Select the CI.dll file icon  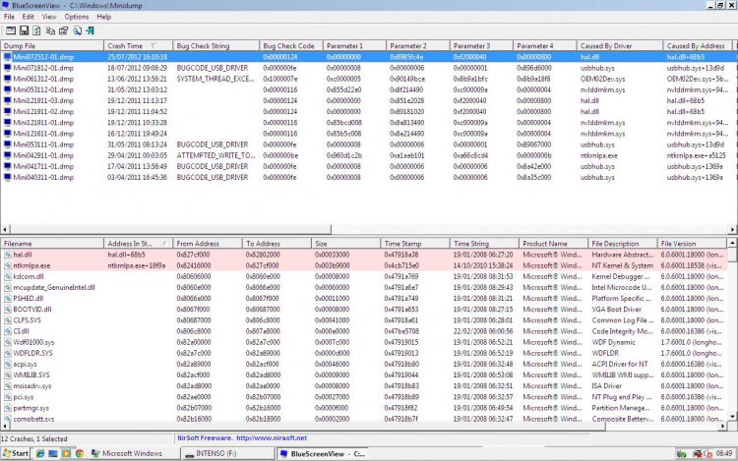pos(8,331)
